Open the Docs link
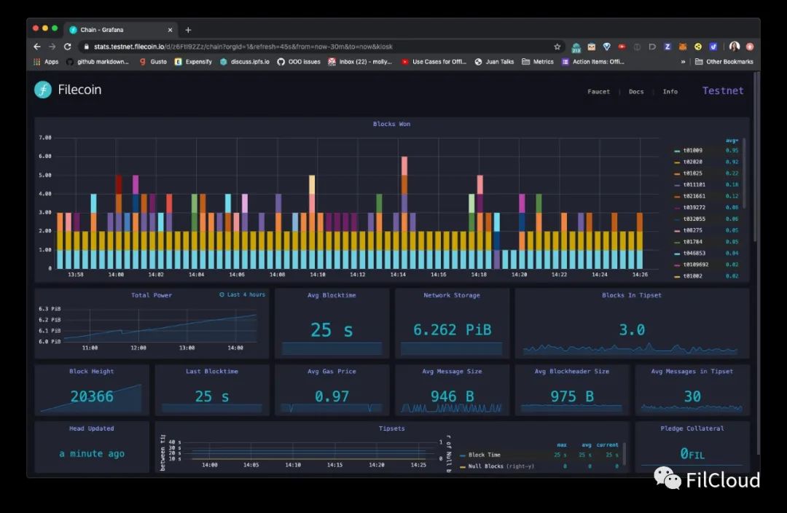 (636, 92)
